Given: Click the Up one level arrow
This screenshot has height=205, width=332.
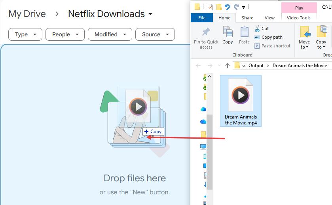Looking at the screenshot, I should coord(228,66).
